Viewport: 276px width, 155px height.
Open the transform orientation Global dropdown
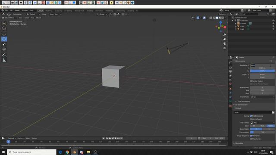click(x=102, y=14)
